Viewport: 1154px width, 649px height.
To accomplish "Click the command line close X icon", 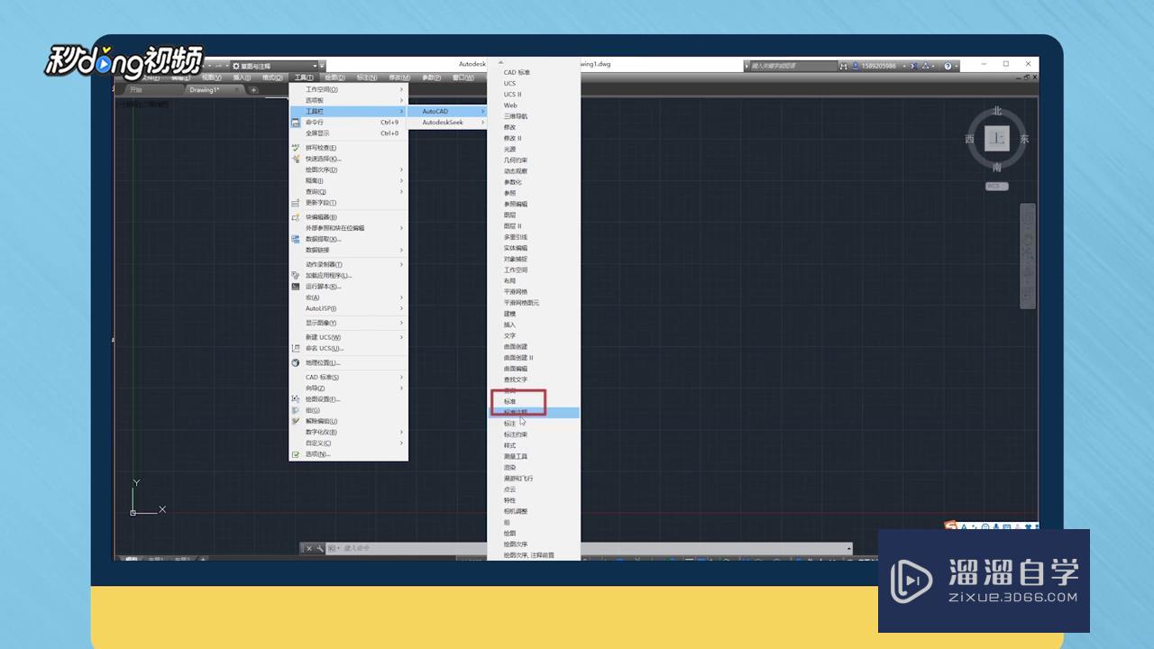I will (x=309, y=548).
